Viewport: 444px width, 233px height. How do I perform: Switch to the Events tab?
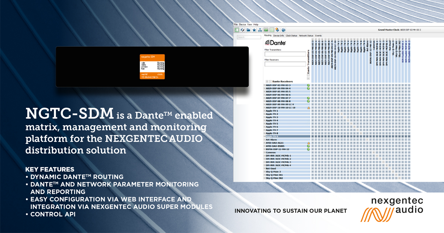click(318, 36)
